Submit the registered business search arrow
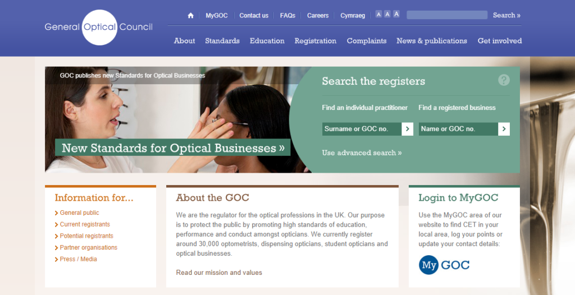The image size is (575, 295). click(504, 129)
